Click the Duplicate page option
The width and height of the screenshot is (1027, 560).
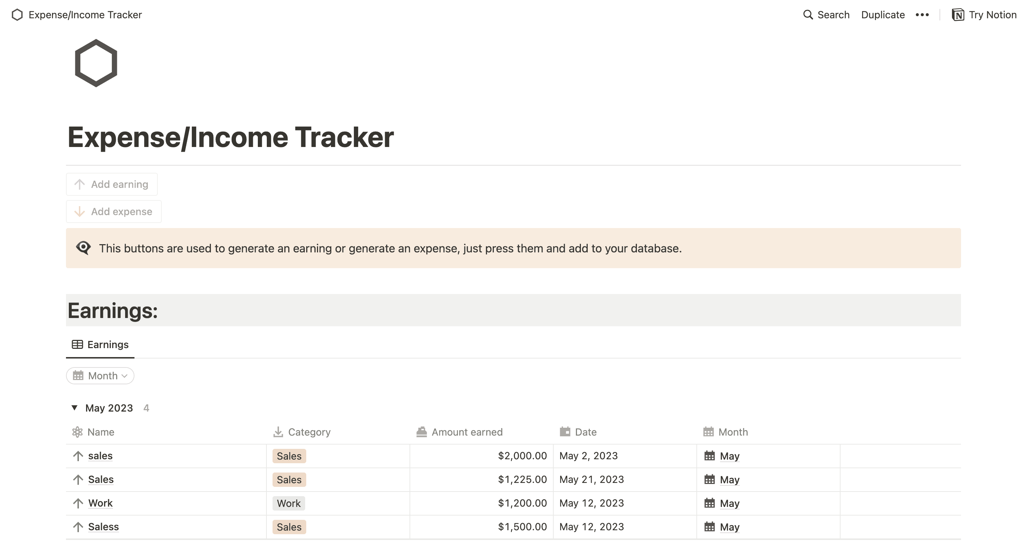[x=884, y=14]
